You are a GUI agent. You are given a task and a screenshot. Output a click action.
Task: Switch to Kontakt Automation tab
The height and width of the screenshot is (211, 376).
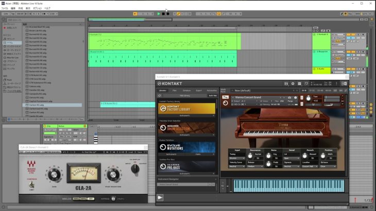point(212,91)
